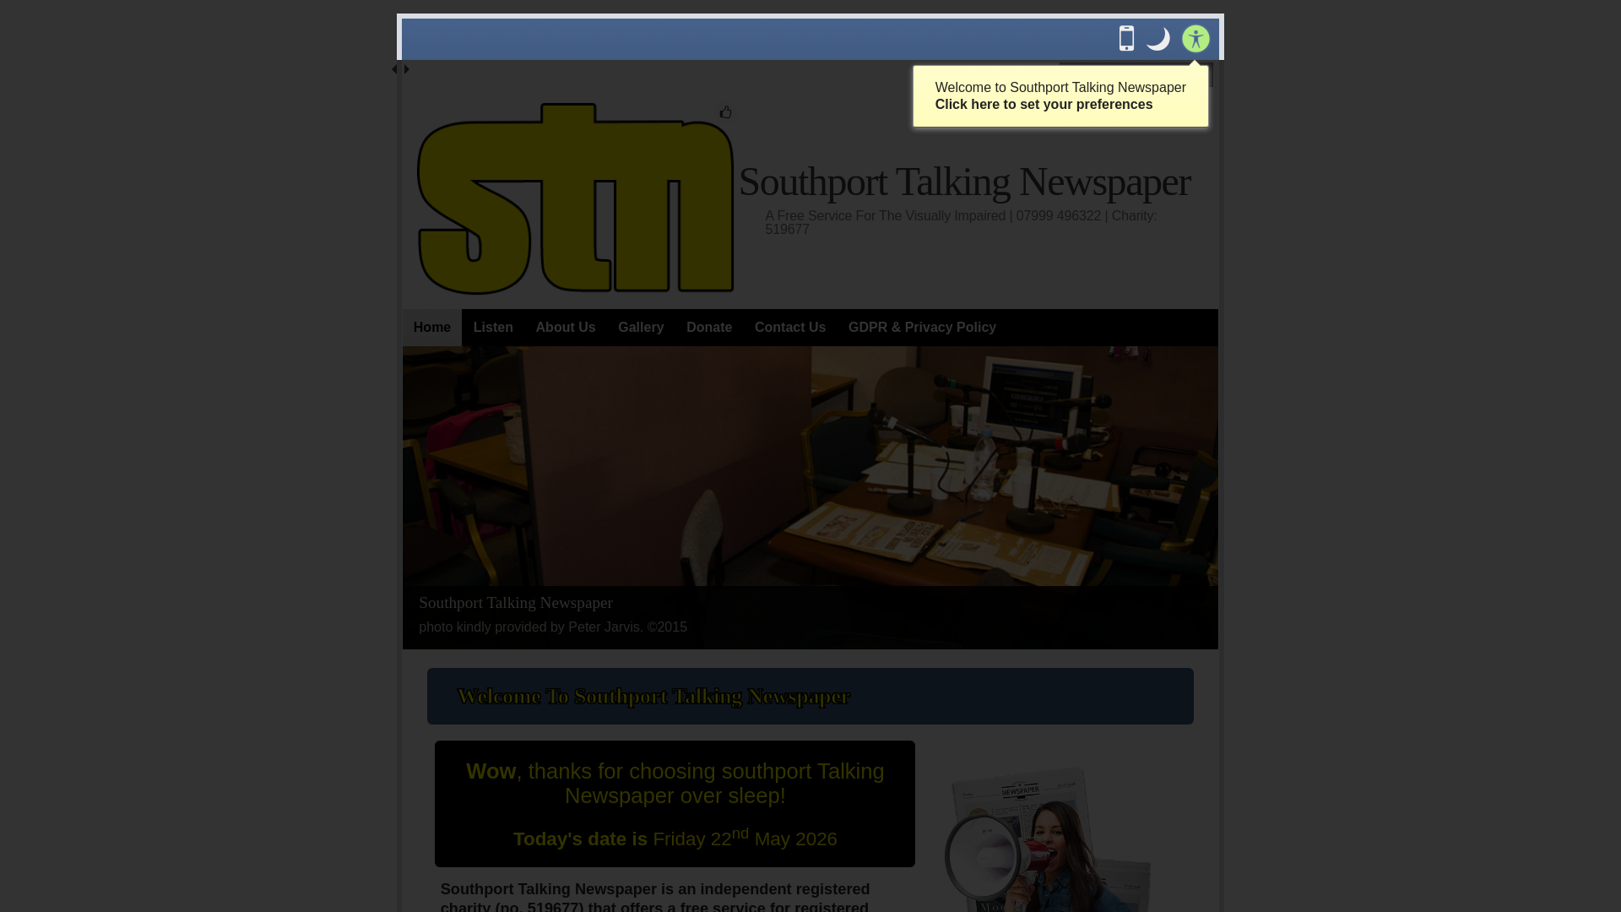This screenshot has width=1621, height=912.
Task: Click the 'Today's date is' text
Action: point(580,839)
